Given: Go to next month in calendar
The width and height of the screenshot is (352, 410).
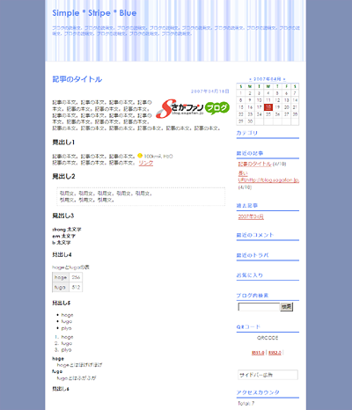Looking at the screenshot, I should click(x=284, y=79).
